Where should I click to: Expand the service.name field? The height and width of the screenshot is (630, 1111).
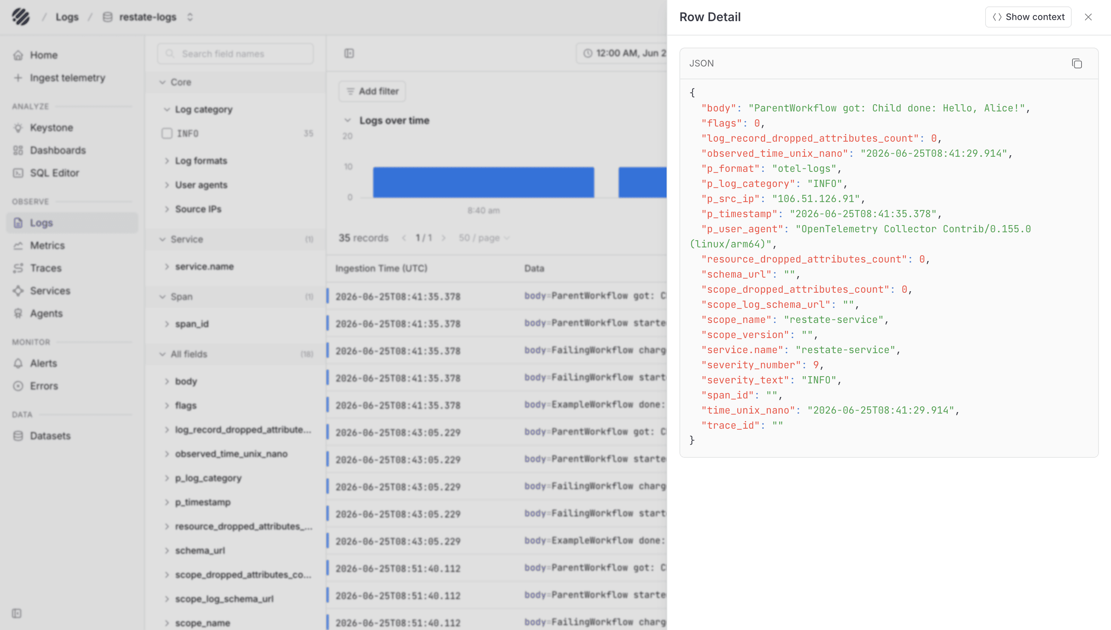tap(167, 267)
